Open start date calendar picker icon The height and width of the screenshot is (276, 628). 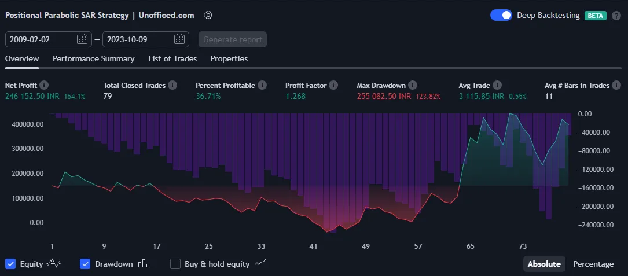point(82,39)
